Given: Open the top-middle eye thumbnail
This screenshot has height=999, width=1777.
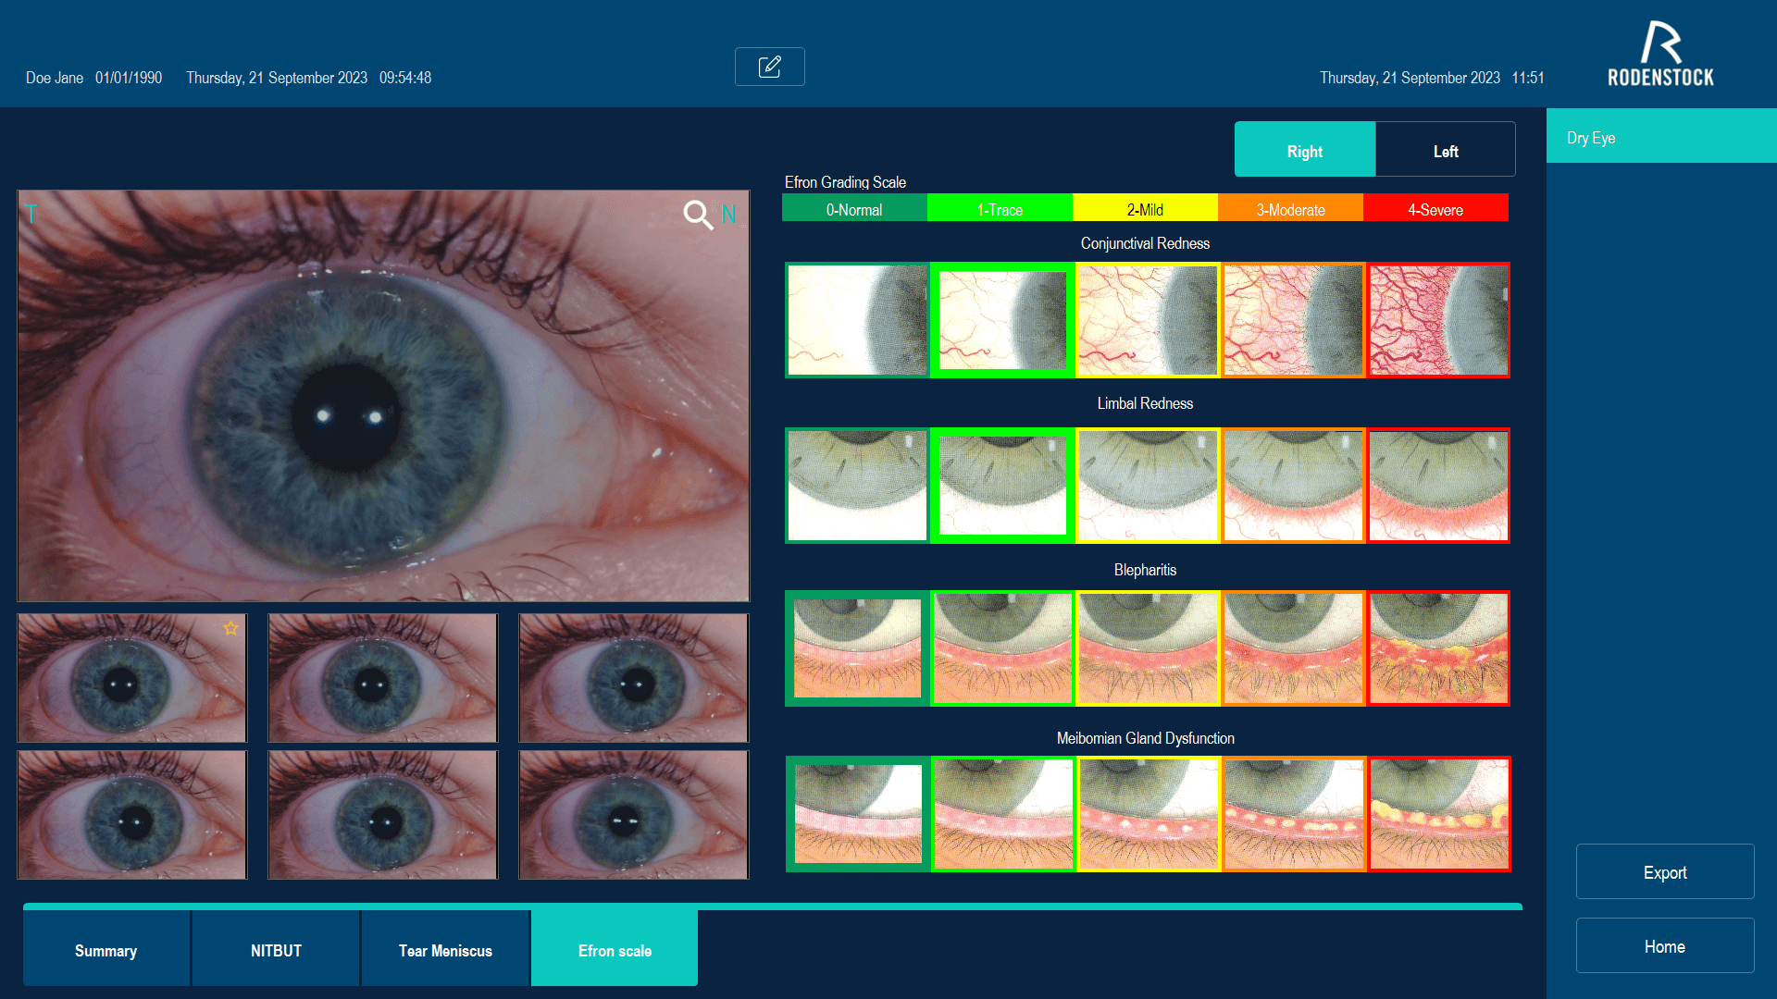Looking at the screenshot, I should click(383, 678).
